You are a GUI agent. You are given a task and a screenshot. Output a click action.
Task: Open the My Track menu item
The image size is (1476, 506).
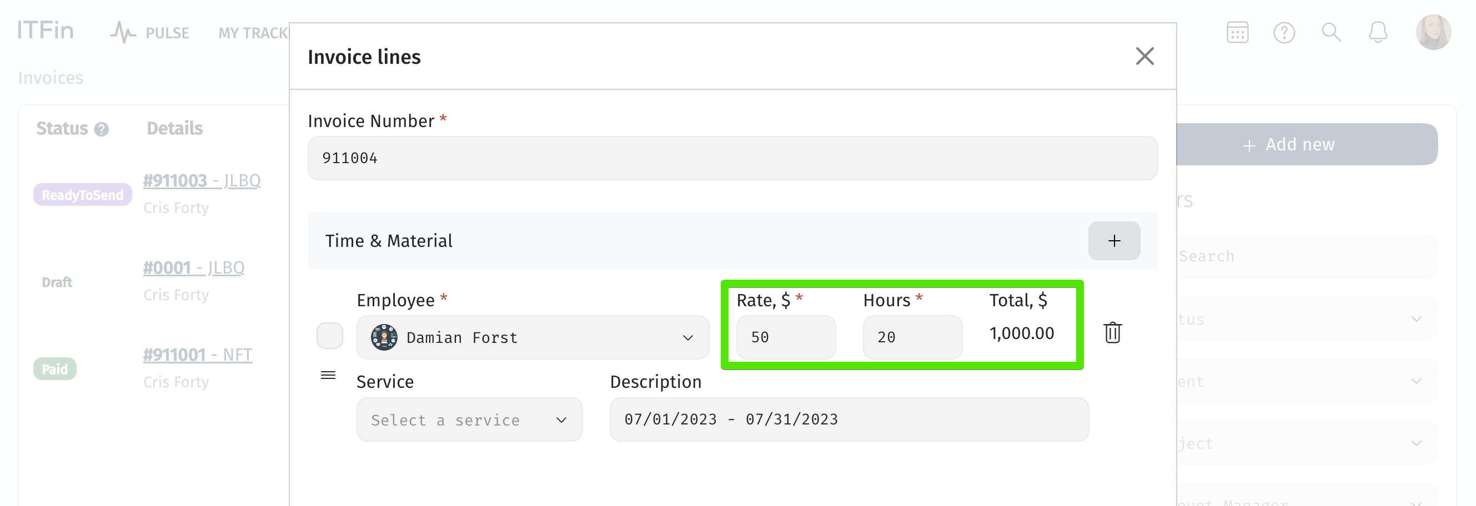click(x=253, y=33)
